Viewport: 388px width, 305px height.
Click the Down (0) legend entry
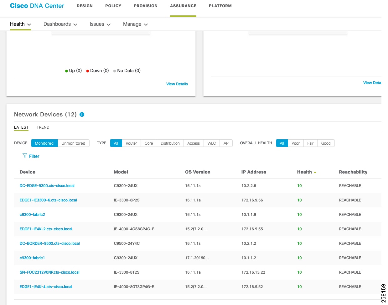pos(97,71)
